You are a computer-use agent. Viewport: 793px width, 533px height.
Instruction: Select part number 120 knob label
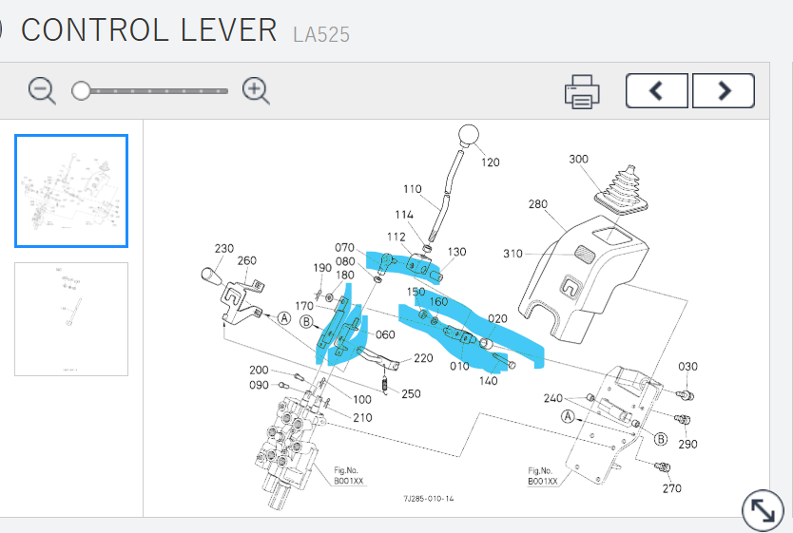point(490,162)
